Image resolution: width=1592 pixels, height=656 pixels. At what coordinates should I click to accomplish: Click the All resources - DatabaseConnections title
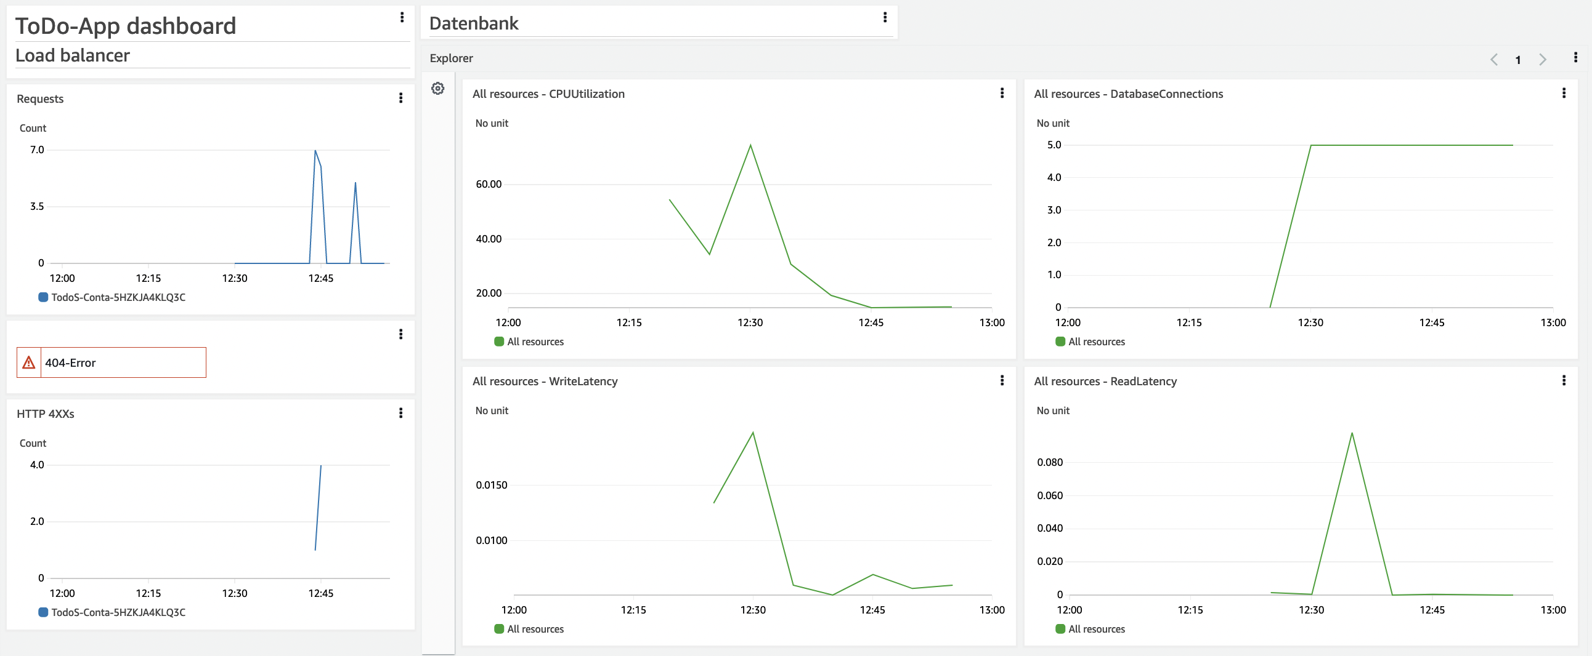pos(1128,94)
